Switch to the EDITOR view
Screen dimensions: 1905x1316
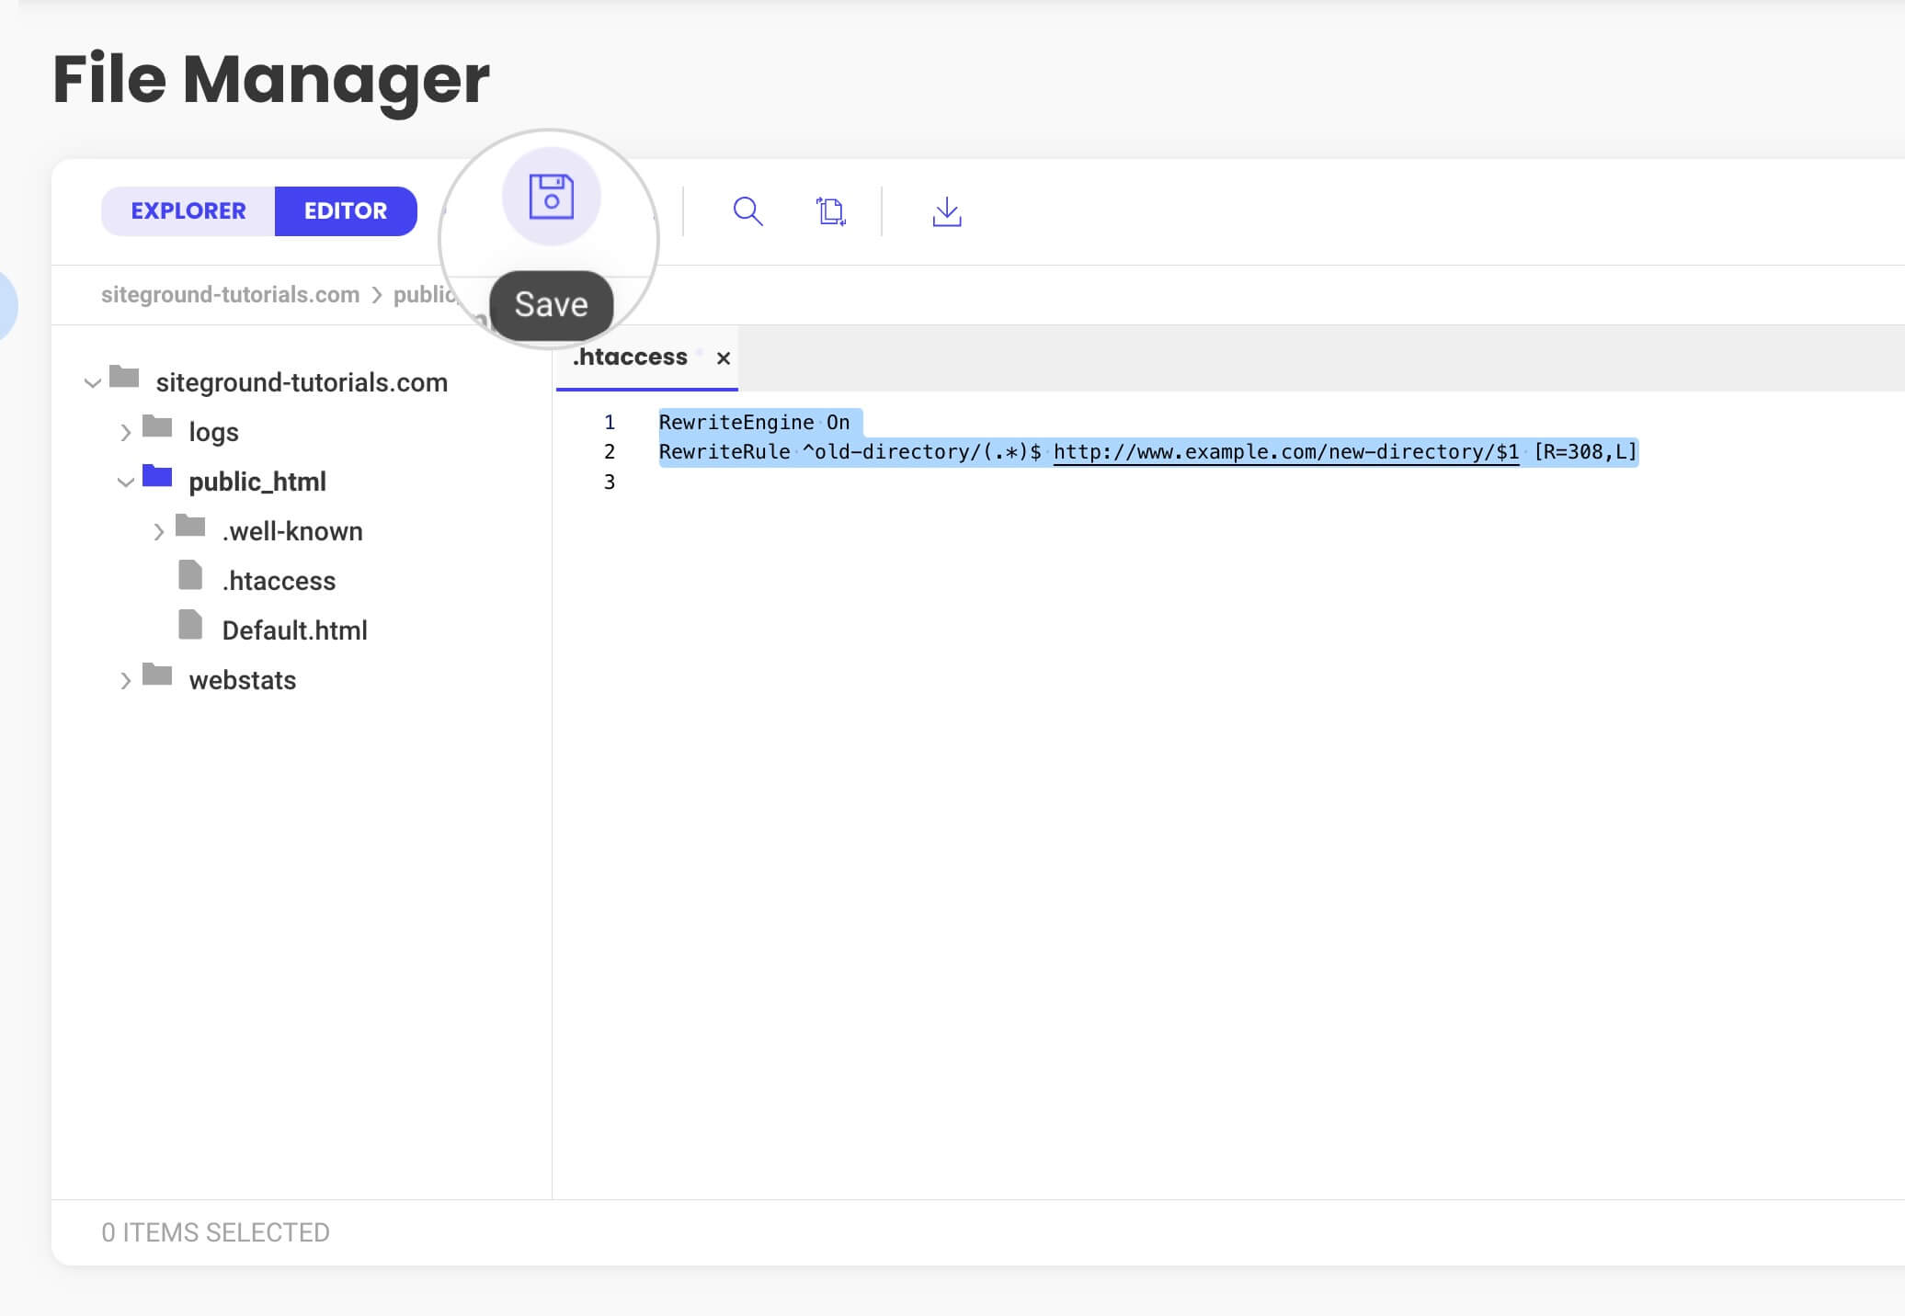[x=346, y=210]
